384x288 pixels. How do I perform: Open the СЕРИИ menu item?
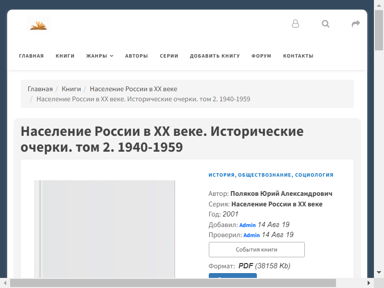click(169, 56)
